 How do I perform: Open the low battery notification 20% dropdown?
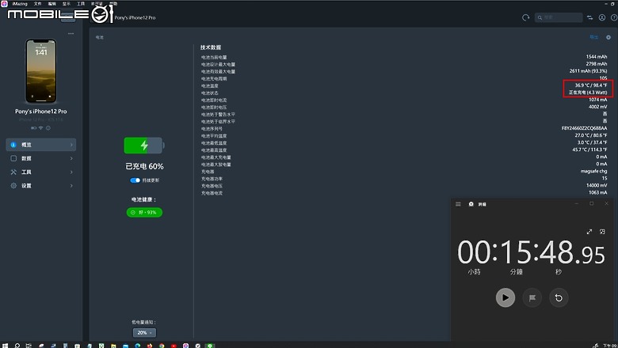pos(144,333)
